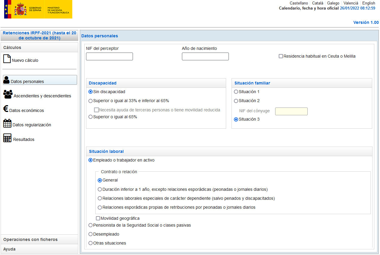Click the euro icon for Datos económicos
380x255 pixels.
[6, 109]
